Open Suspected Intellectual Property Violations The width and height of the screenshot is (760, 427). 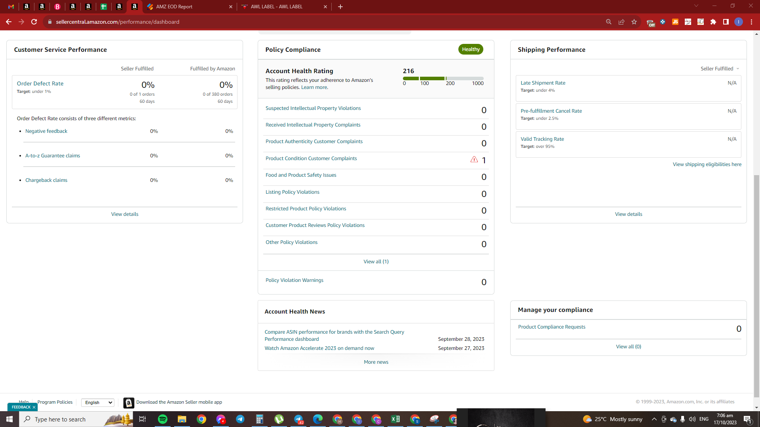tap(313, 108)
